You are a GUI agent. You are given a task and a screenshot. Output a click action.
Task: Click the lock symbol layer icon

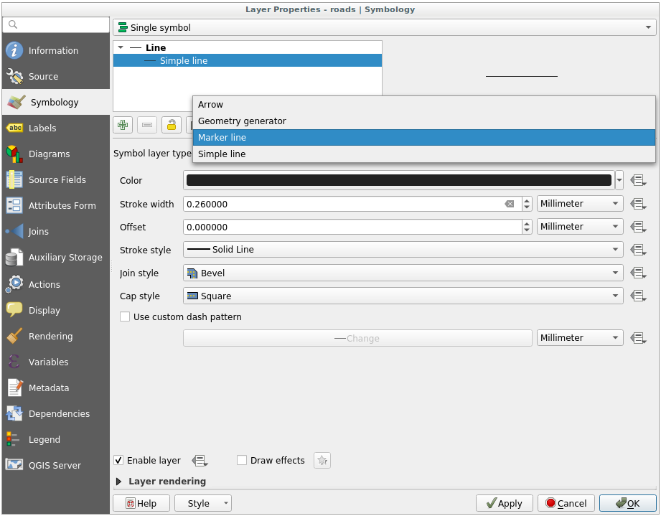tap(171, 125)
